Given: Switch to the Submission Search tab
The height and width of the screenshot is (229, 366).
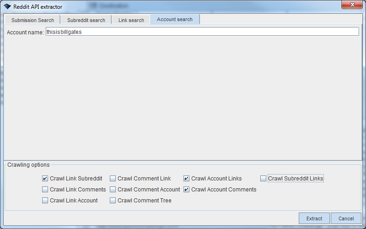Looking at the screenshot, I should pos(32,20).
